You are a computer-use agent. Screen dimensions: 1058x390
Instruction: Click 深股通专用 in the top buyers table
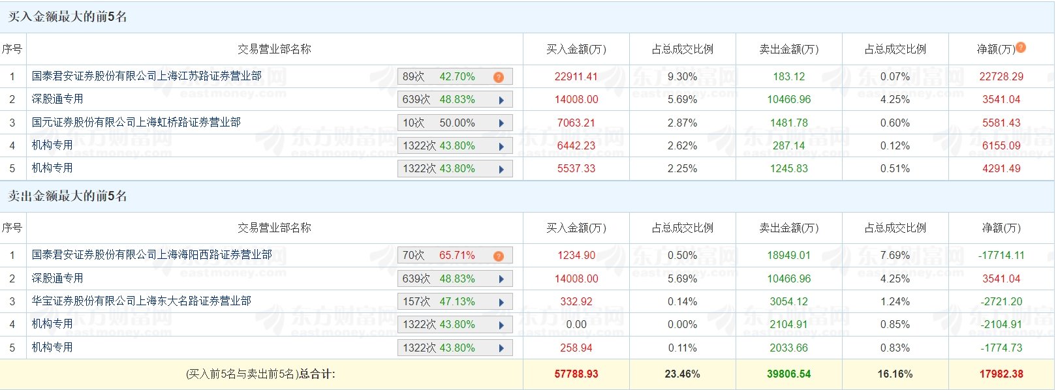[57, 99]
